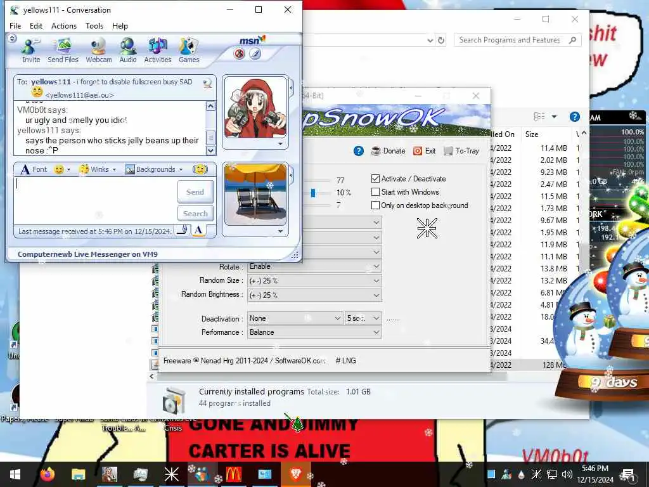Image resolution: width=649 pixels, height=487 pixels.
Task: Open Brave browser from the taskbar
Action: 295,474
